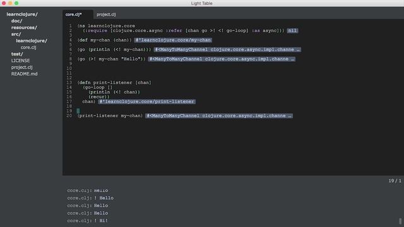
Task: Place cursor in (def my-chan (chan))
Action: [105, 40]
